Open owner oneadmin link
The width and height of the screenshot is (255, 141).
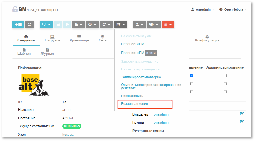[x=161, y=114]
